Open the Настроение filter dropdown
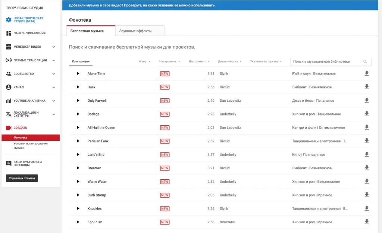382x233 pixels. pyautogui.click(x=170, y=62)
